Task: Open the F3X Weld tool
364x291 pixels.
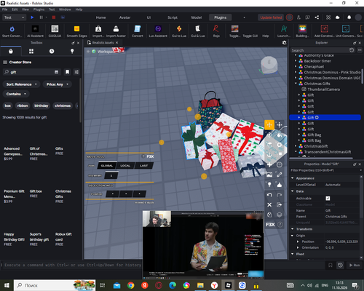Action: (x=280, y=175)
